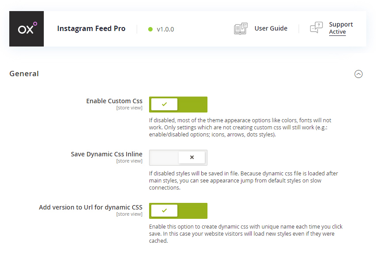376x264 pixels.
Task: Click the Save Dynamic Css Inline label
Action: click(107, 154)
